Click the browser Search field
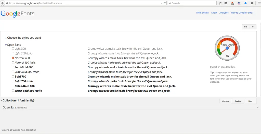The image size is (261, 134). 192,3
